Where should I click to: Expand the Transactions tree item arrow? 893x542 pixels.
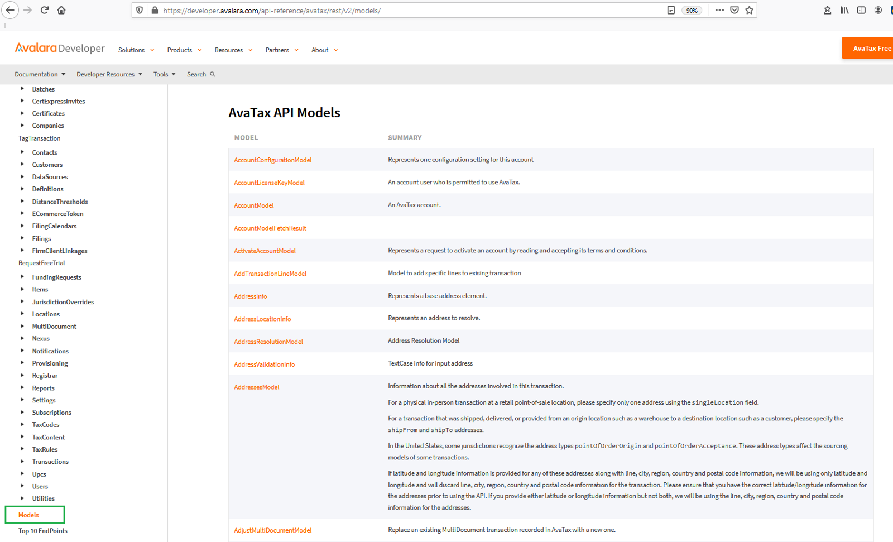[22, 462]
